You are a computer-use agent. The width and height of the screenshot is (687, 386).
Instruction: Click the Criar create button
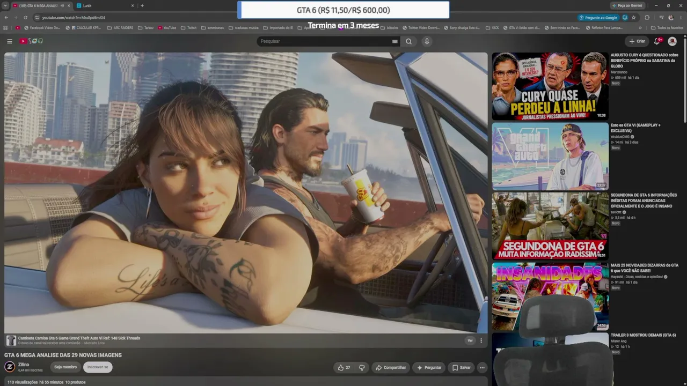pos(637,41)
